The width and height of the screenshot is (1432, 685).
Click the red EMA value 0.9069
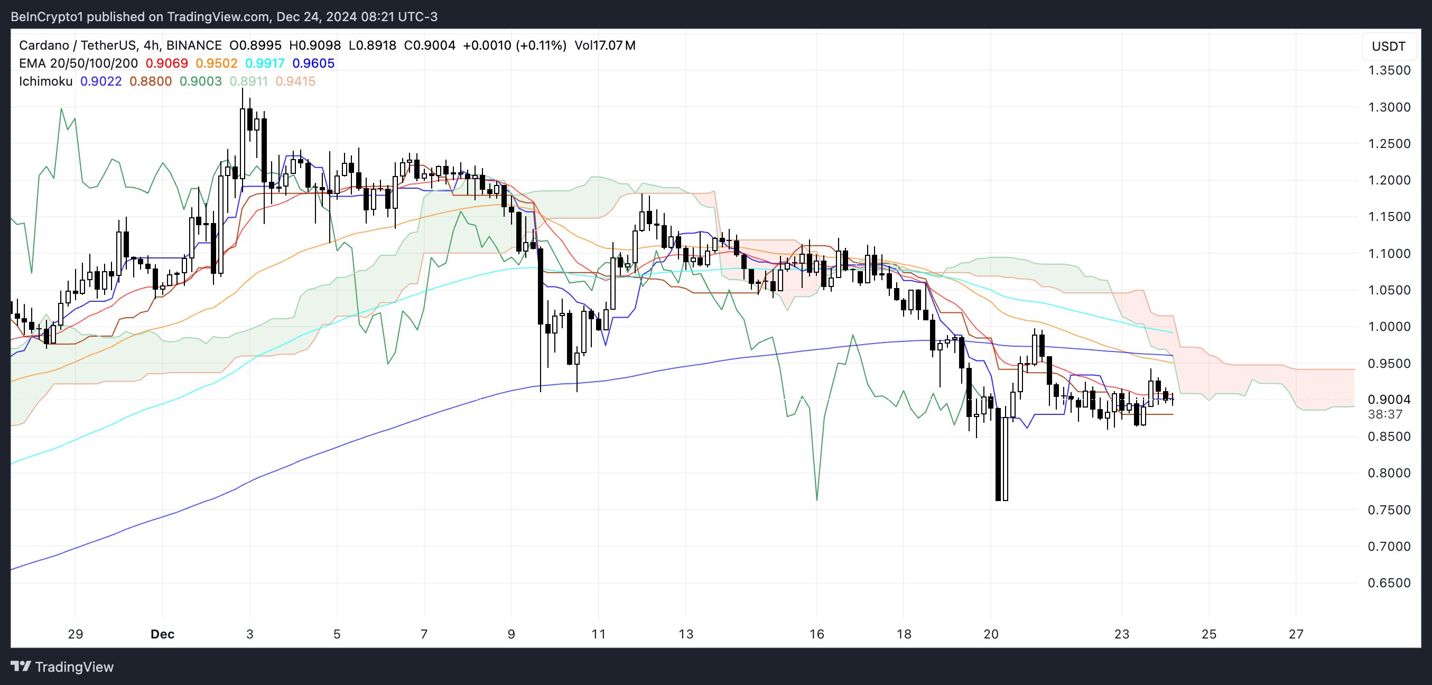click(167, 63)
